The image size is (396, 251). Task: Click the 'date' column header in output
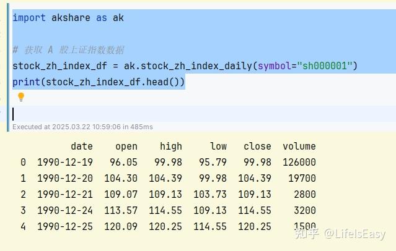(81, 147)
